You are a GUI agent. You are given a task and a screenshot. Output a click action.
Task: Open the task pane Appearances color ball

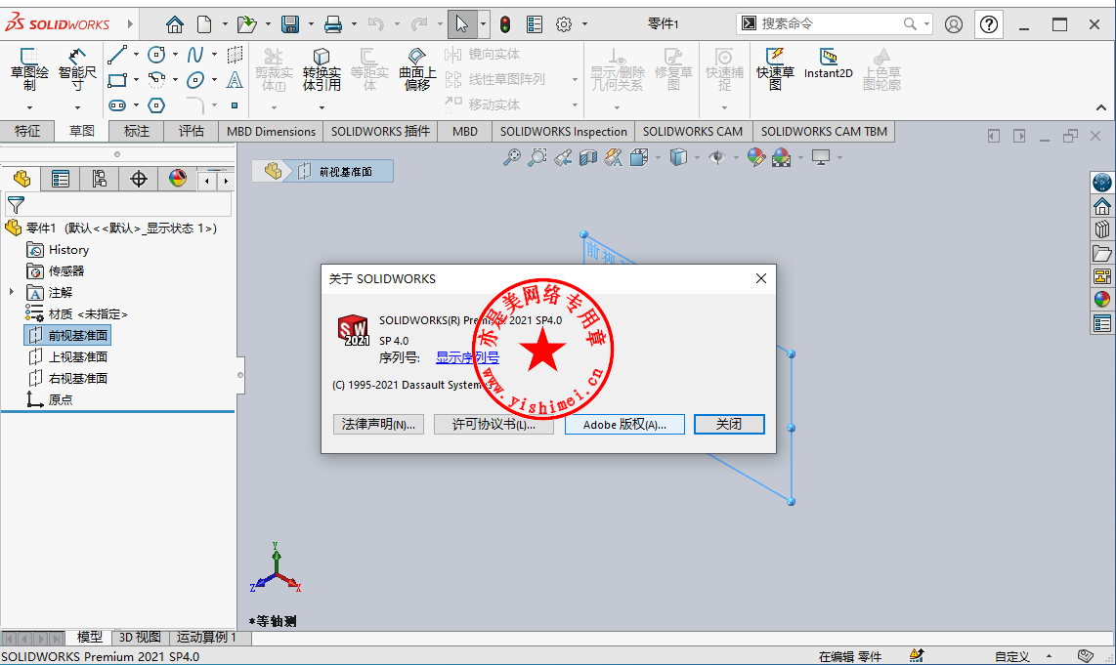1101,300
